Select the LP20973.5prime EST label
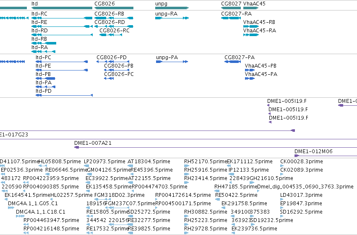357x235 pixels. click(104, 162)
